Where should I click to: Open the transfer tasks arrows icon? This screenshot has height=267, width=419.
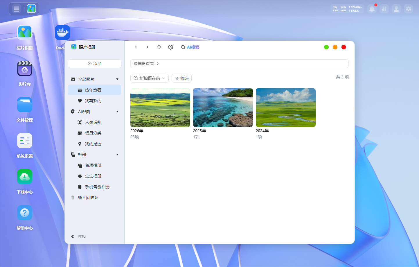tap(384, 9)
